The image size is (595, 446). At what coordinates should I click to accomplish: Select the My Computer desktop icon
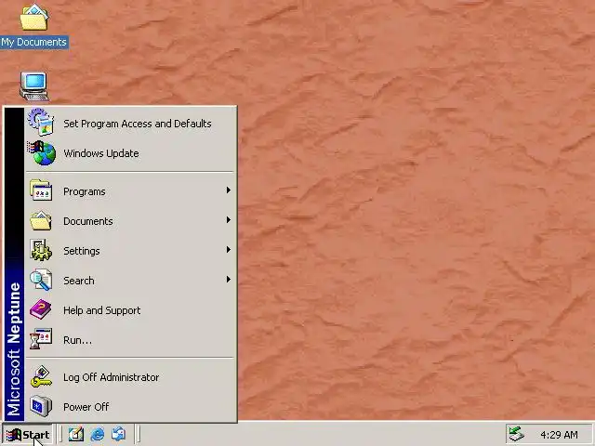pos(34,86)
